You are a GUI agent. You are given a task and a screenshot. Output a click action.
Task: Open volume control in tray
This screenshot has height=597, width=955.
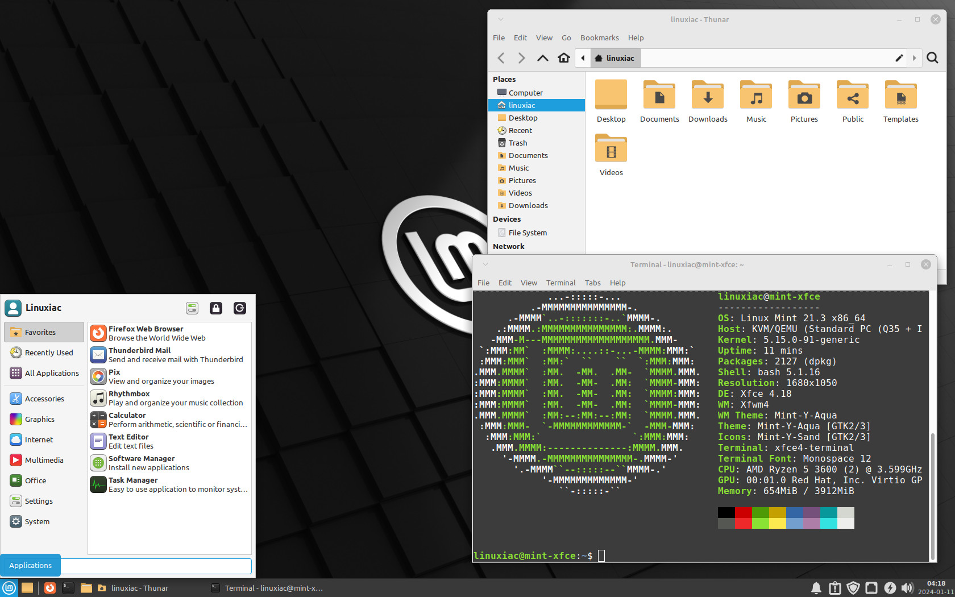click(x=907, y=588)
